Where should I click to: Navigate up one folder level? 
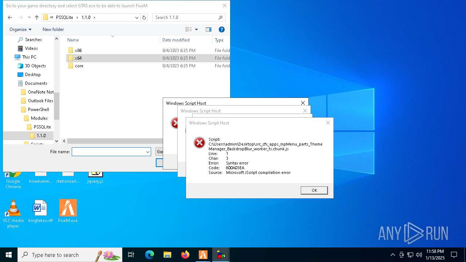click(36, 17)
